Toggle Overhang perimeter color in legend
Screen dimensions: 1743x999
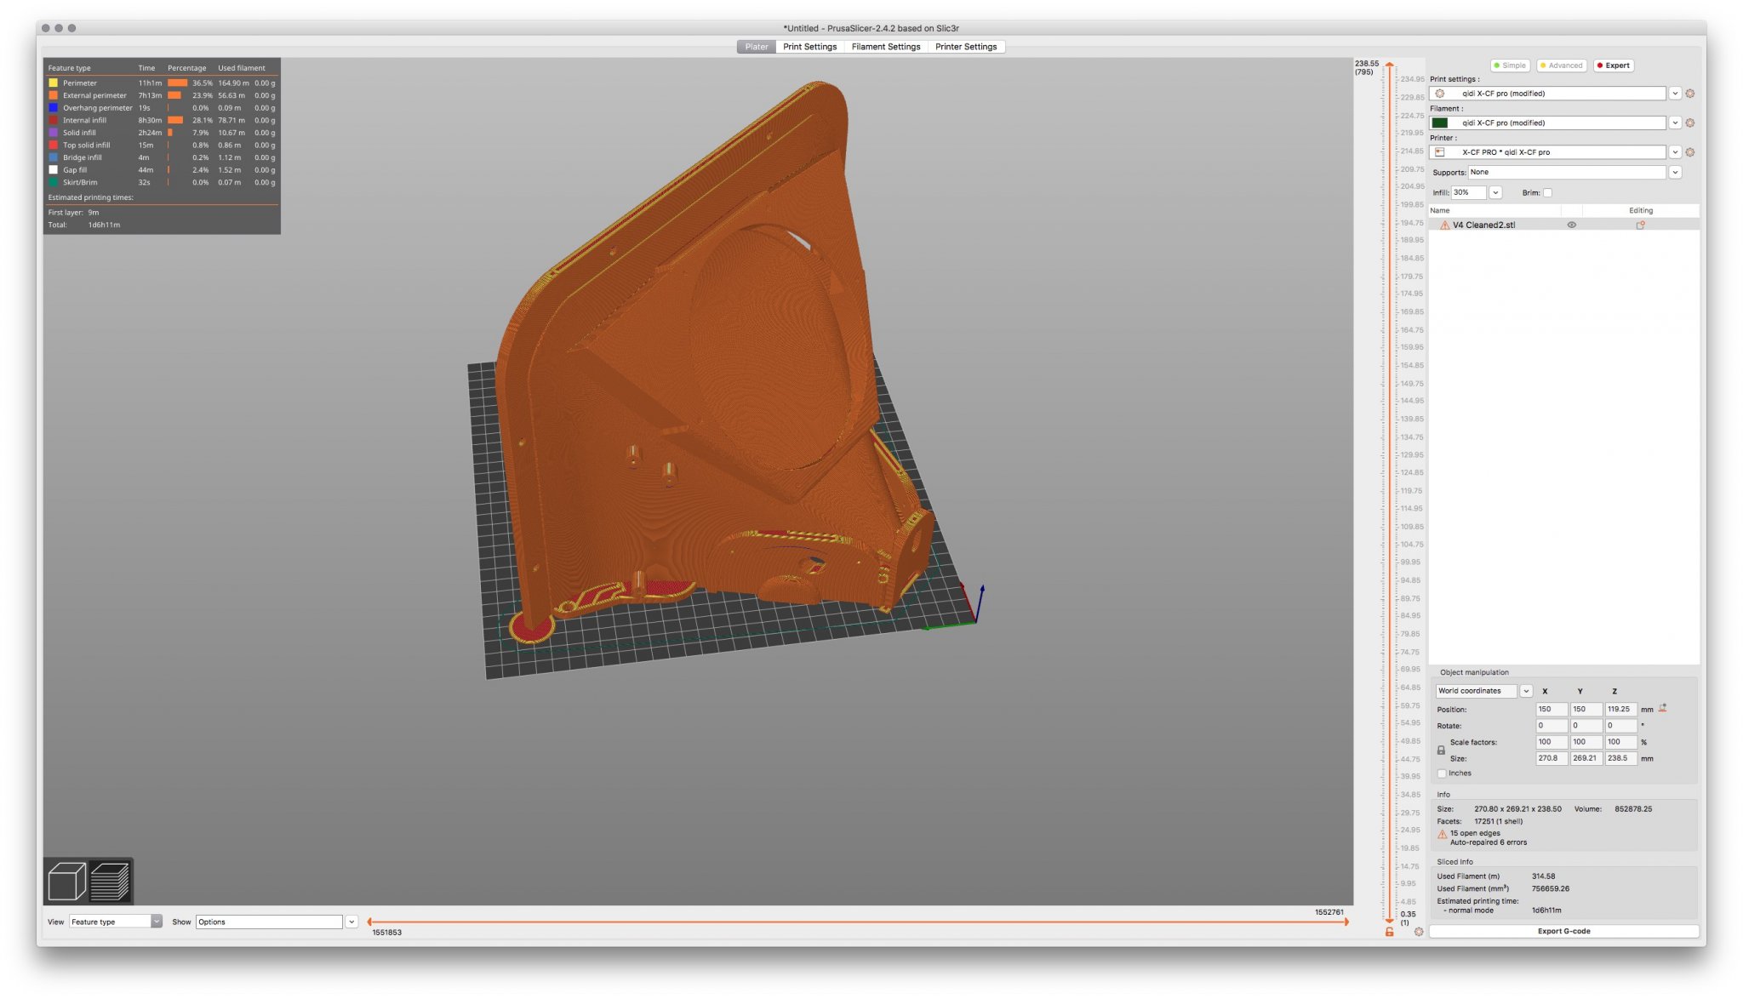54,108
